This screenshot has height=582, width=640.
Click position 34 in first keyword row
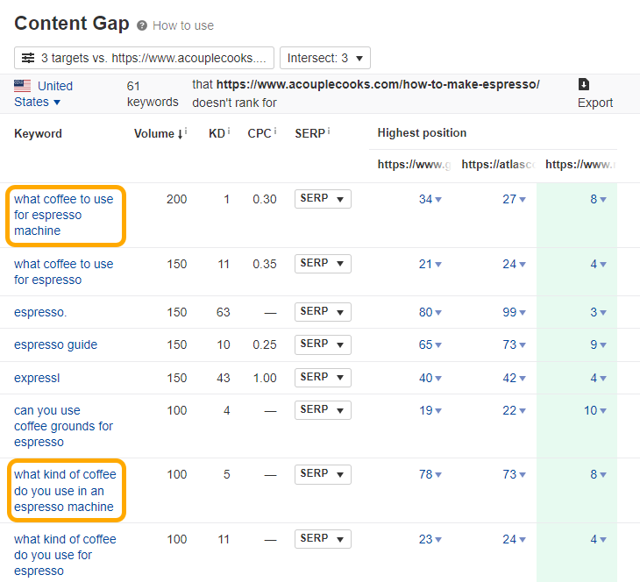tap(426, 199)
